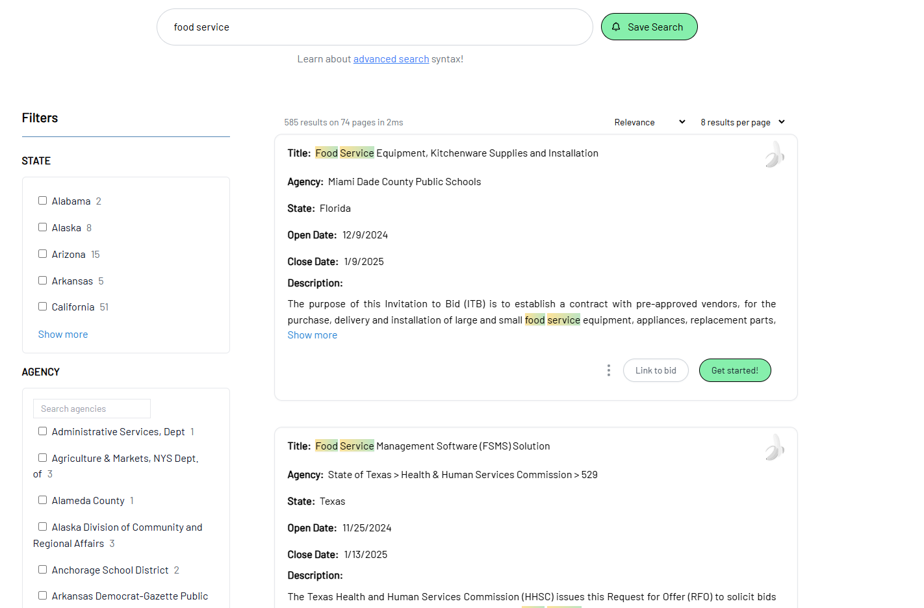The image size is (924, 608).
Task: Click the STATE section heading
Action: point(36,160)
